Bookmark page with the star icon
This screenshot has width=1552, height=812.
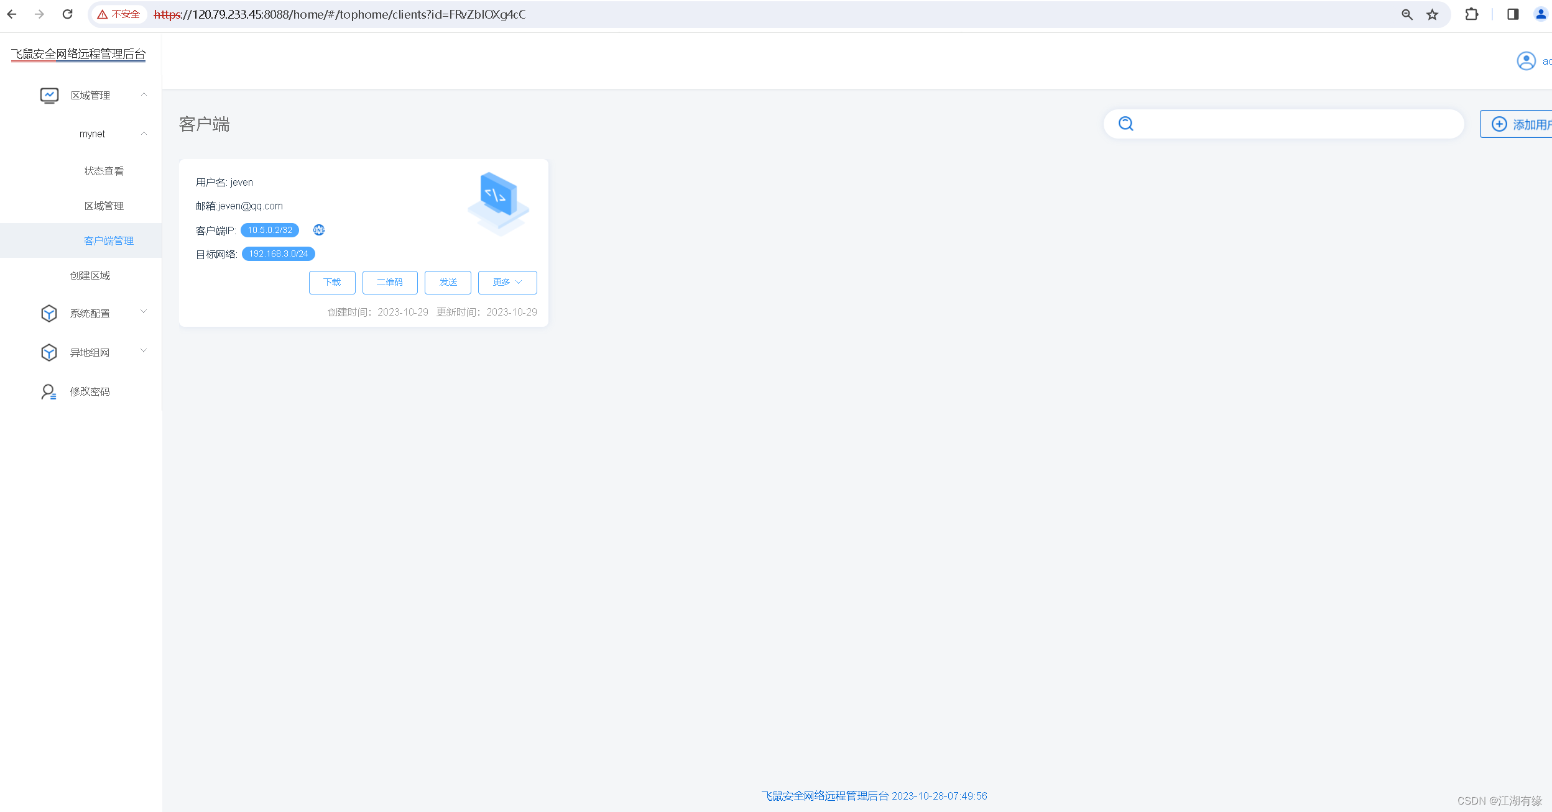pos(1433,14)
